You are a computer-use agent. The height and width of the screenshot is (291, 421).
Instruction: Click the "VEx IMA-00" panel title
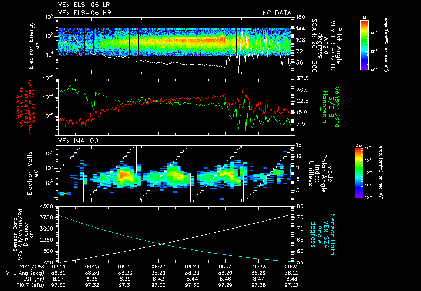click(x=78, y=141)
